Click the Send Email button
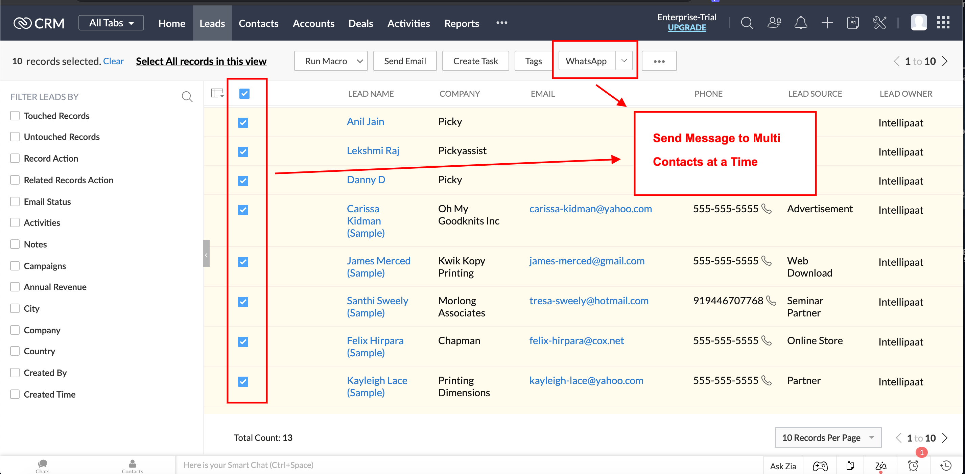The width and height of the screenshot is (965, 474). (x=405, y=61)
